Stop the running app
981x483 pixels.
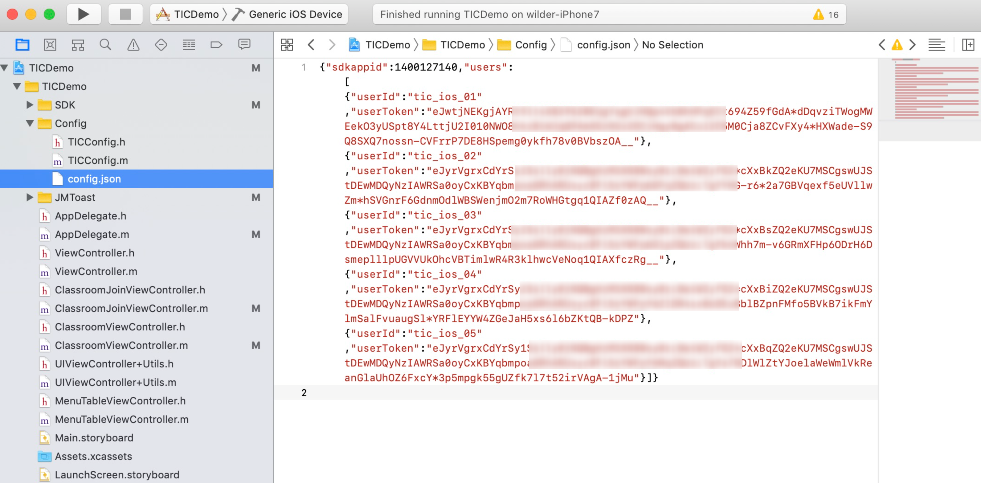point(125,14)
